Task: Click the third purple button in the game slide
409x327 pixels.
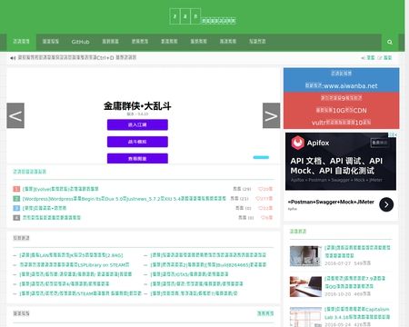Action: [x=137, y=158]
